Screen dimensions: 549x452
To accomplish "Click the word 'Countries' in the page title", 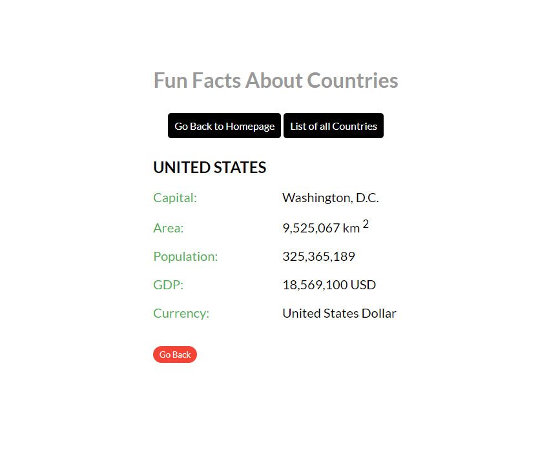I will pyautogui.click(x=353, y=81).
